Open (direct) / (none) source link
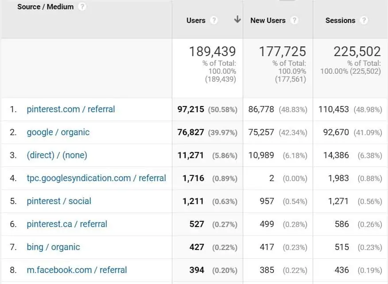 click(x=57, y=155)
